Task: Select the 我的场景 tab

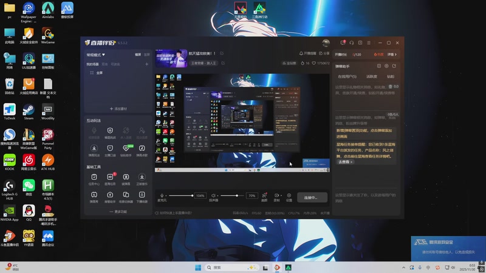Action: (92, 64)
